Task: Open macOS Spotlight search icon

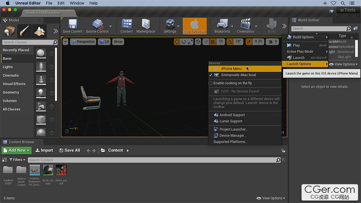Action: [343, 3]
